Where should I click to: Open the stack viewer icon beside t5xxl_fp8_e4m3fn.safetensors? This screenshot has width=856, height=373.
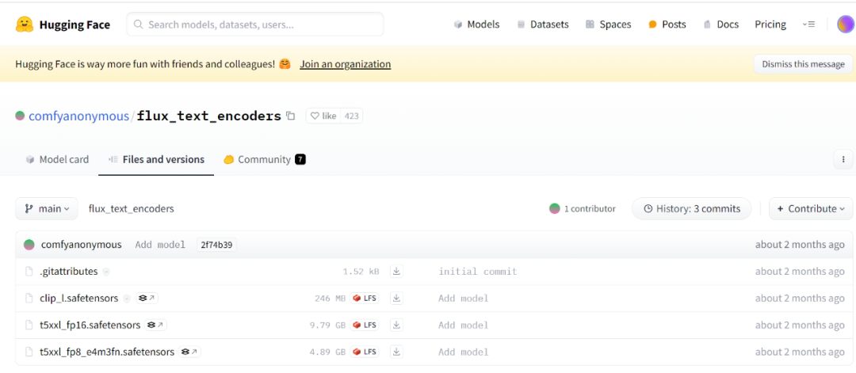coord(189,352)
